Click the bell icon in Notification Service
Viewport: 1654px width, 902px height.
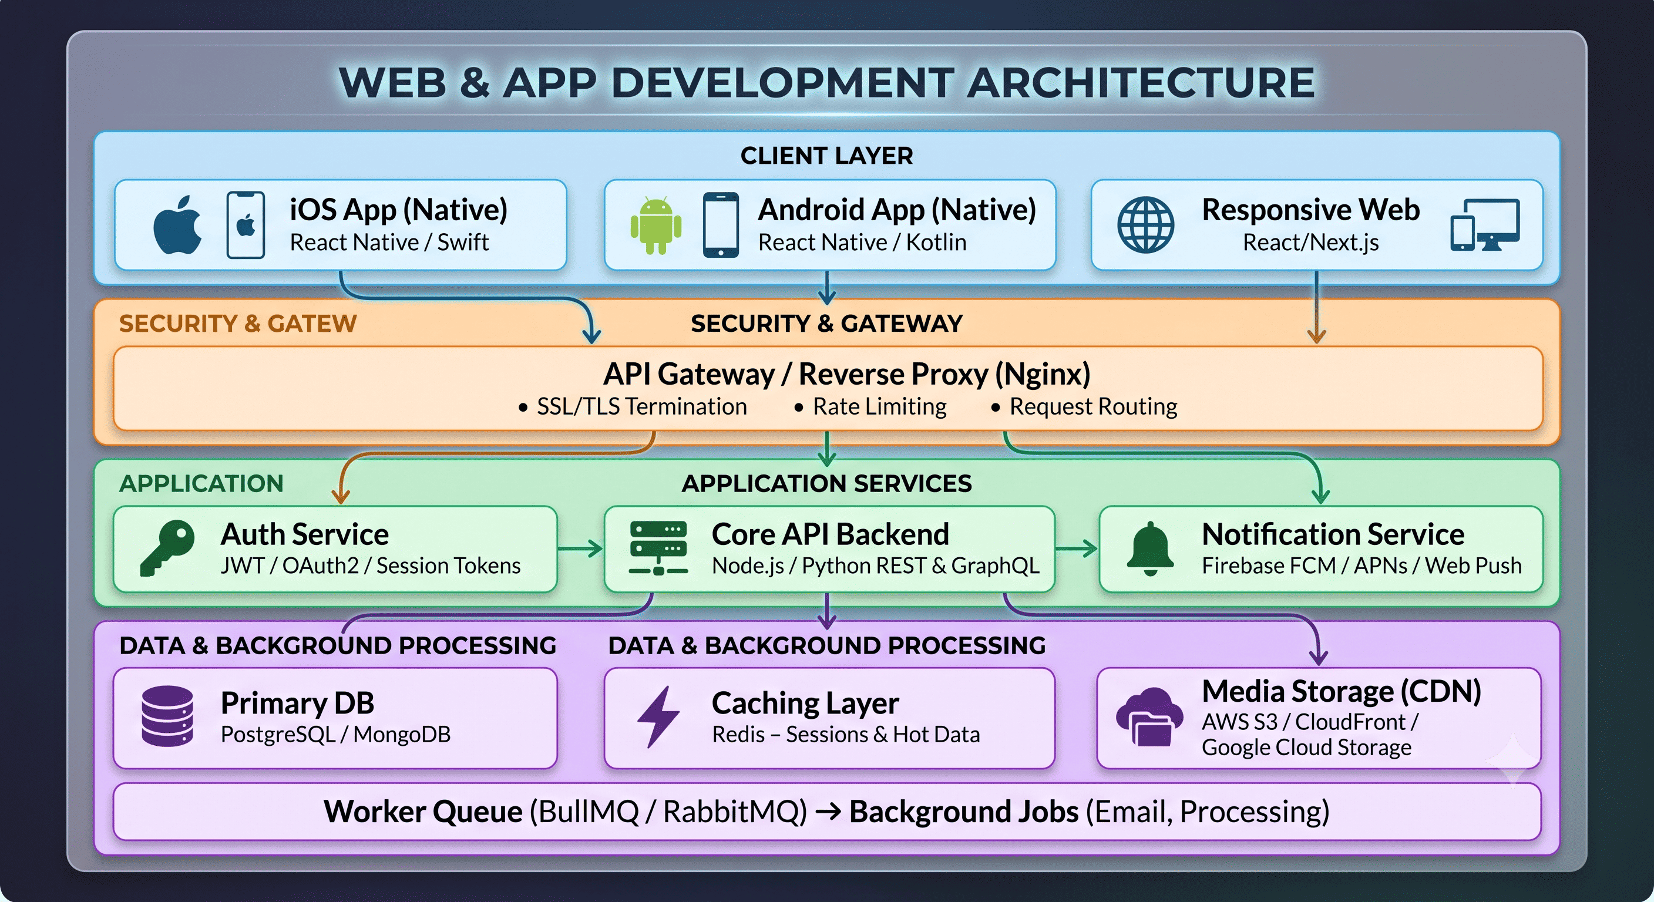tap(1150, 548)
